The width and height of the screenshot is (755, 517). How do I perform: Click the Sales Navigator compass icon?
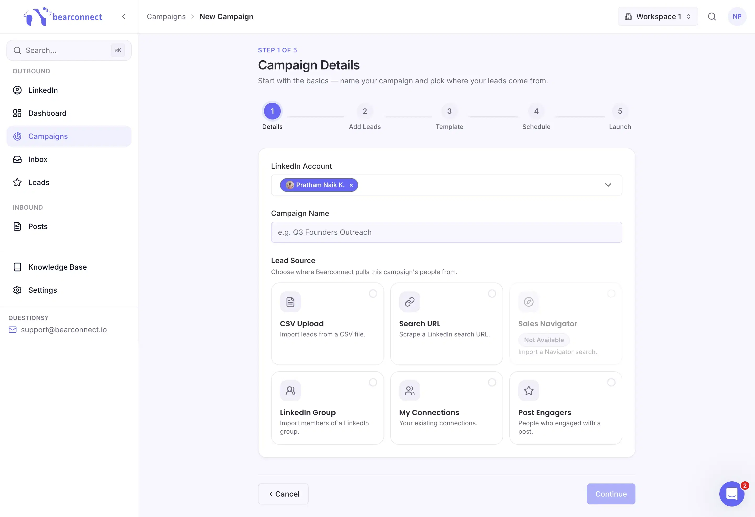click(x=528, y=302)
